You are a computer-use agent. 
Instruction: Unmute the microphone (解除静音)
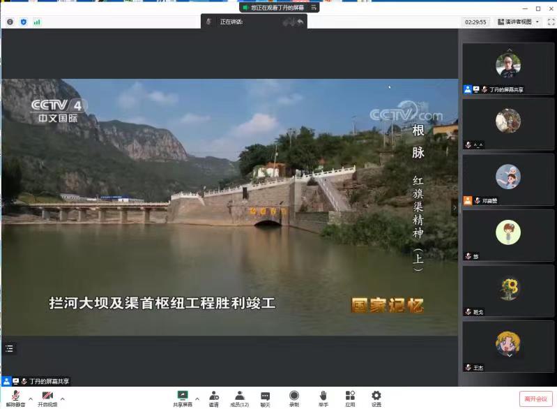(x=15, y=398)
